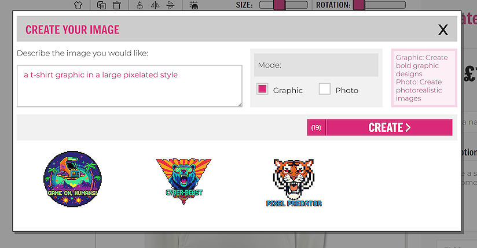Click the flip vertical icon
The image size is (477, 248).
170,5
